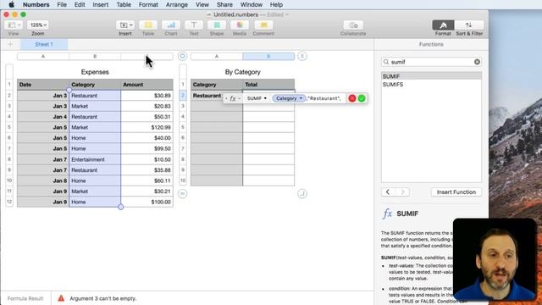Click the Jan 4 date cell
Image resolution: width=542 pixels, height=305 pixels.
[x=43, y=117]
